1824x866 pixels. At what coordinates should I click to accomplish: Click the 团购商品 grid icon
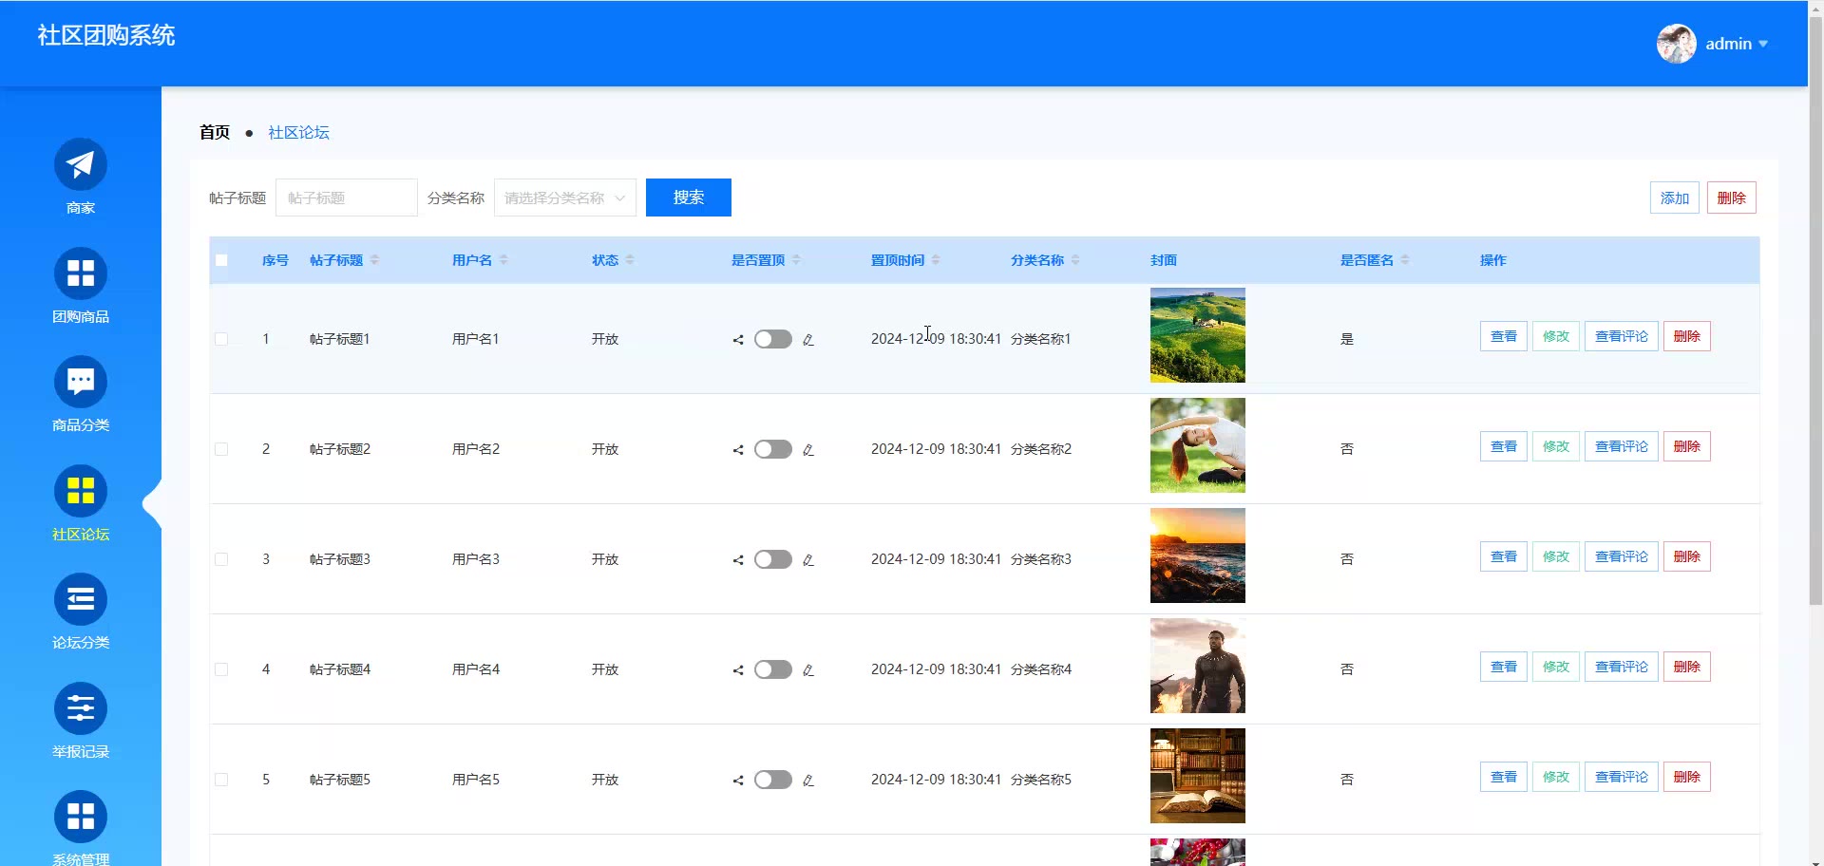tap(81, 273)
